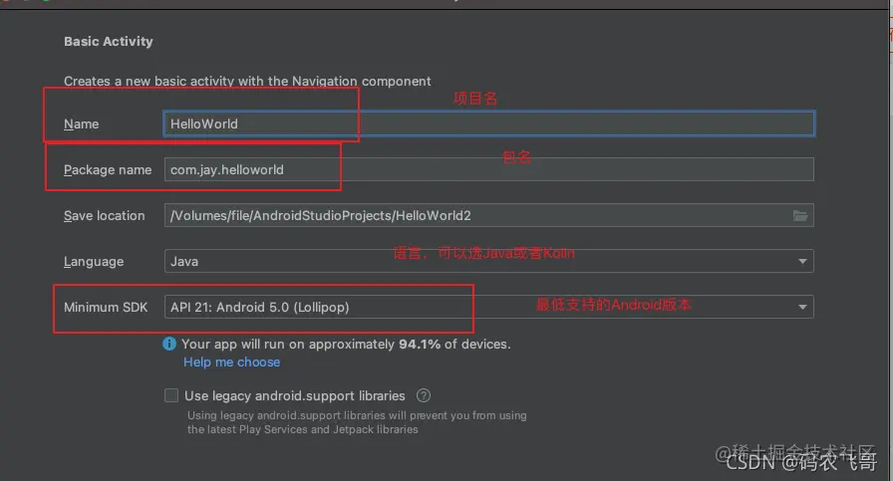Open the Language dropdown showing Java
The width and height of the screenshot is (893, 481).
pos(488,261)
